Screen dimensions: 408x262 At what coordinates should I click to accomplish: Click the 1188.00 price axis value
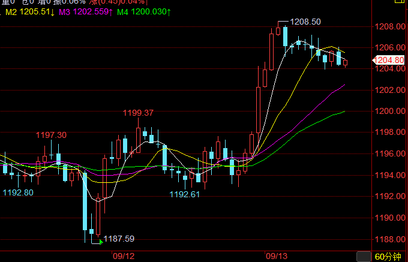point(390,239)
